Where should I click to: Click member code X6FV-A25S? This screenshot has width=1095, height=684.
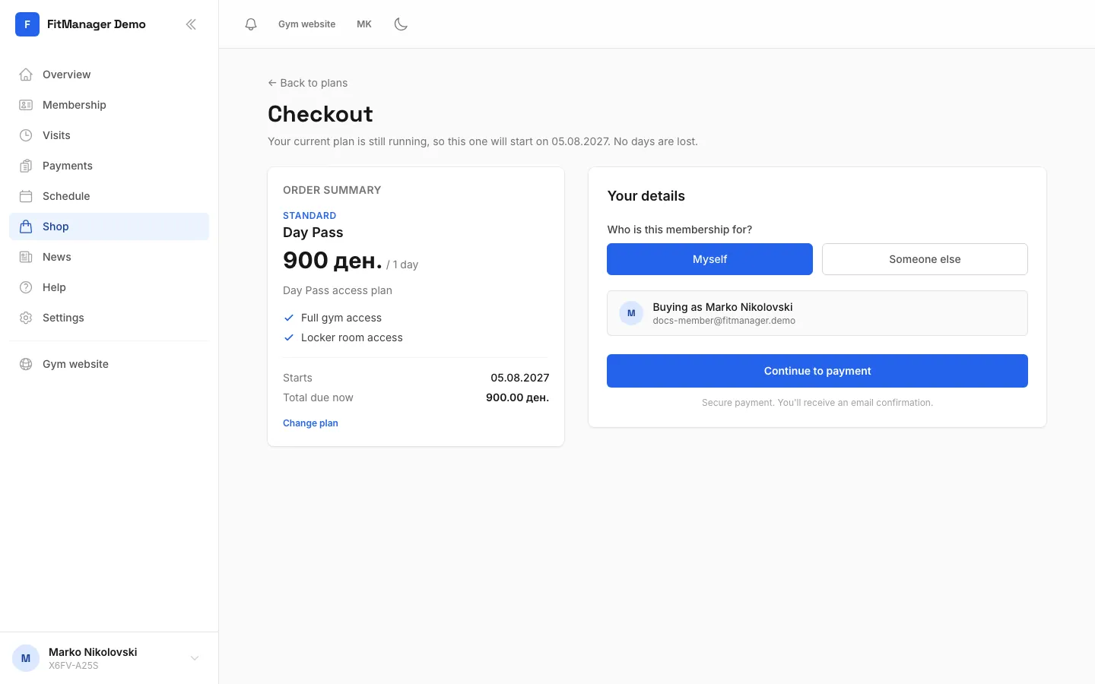click(x=74, y=666)
